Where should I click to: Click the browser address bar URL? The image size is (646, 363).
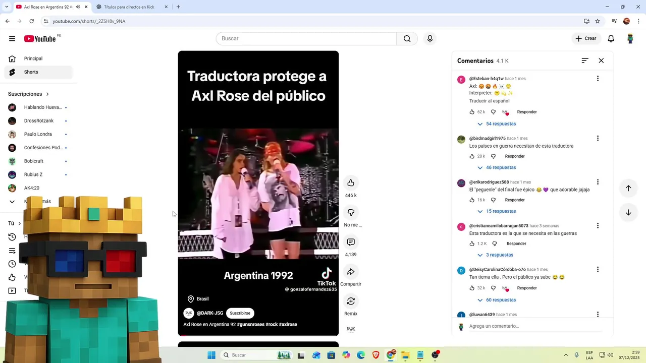[x=89, y=21]
